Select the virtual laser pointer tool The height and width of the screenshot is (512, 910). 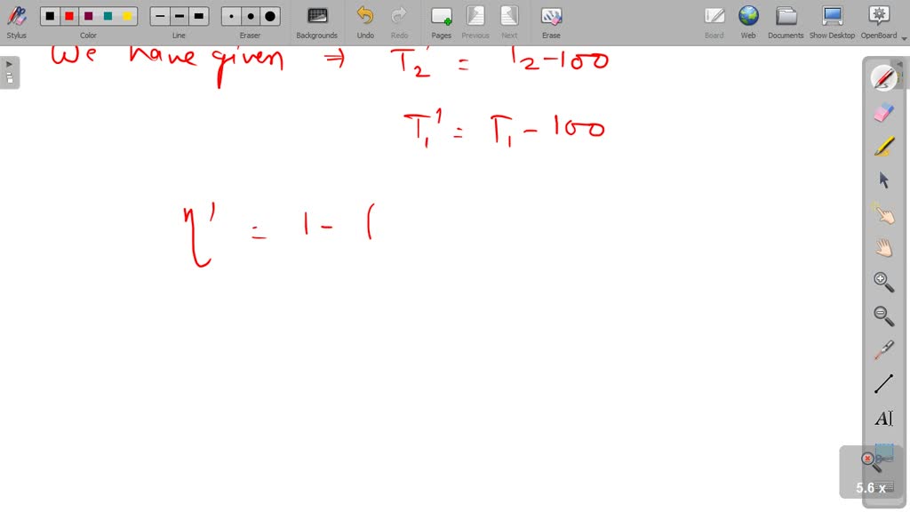click(883, 348)
